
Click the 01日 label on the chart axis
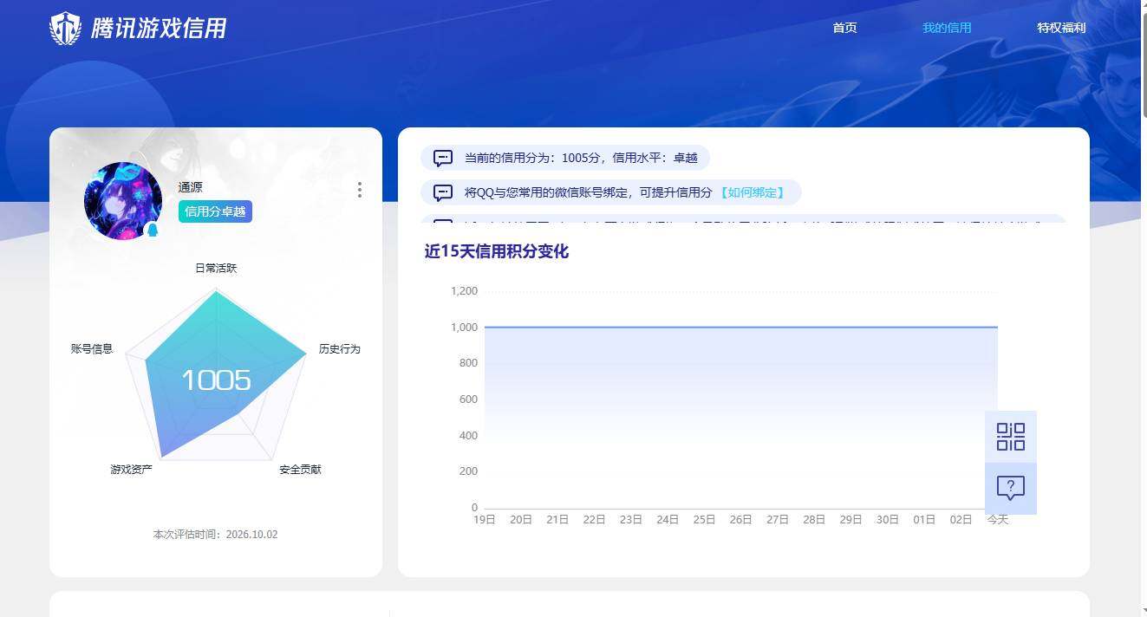tap(924, 520)
